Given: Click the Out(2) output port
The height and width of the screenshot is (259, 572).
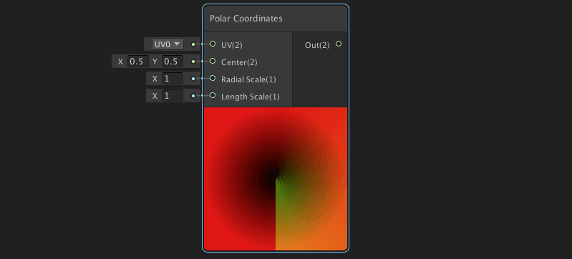Looking at the screenshot, I should 339,44.
